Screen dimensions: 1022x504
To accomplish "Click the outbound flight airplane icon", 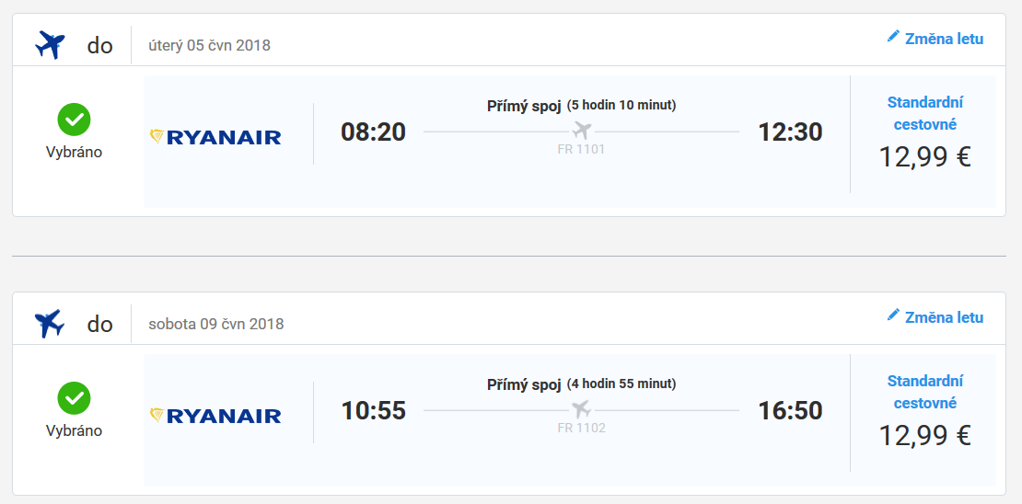I will click(50, 45).
